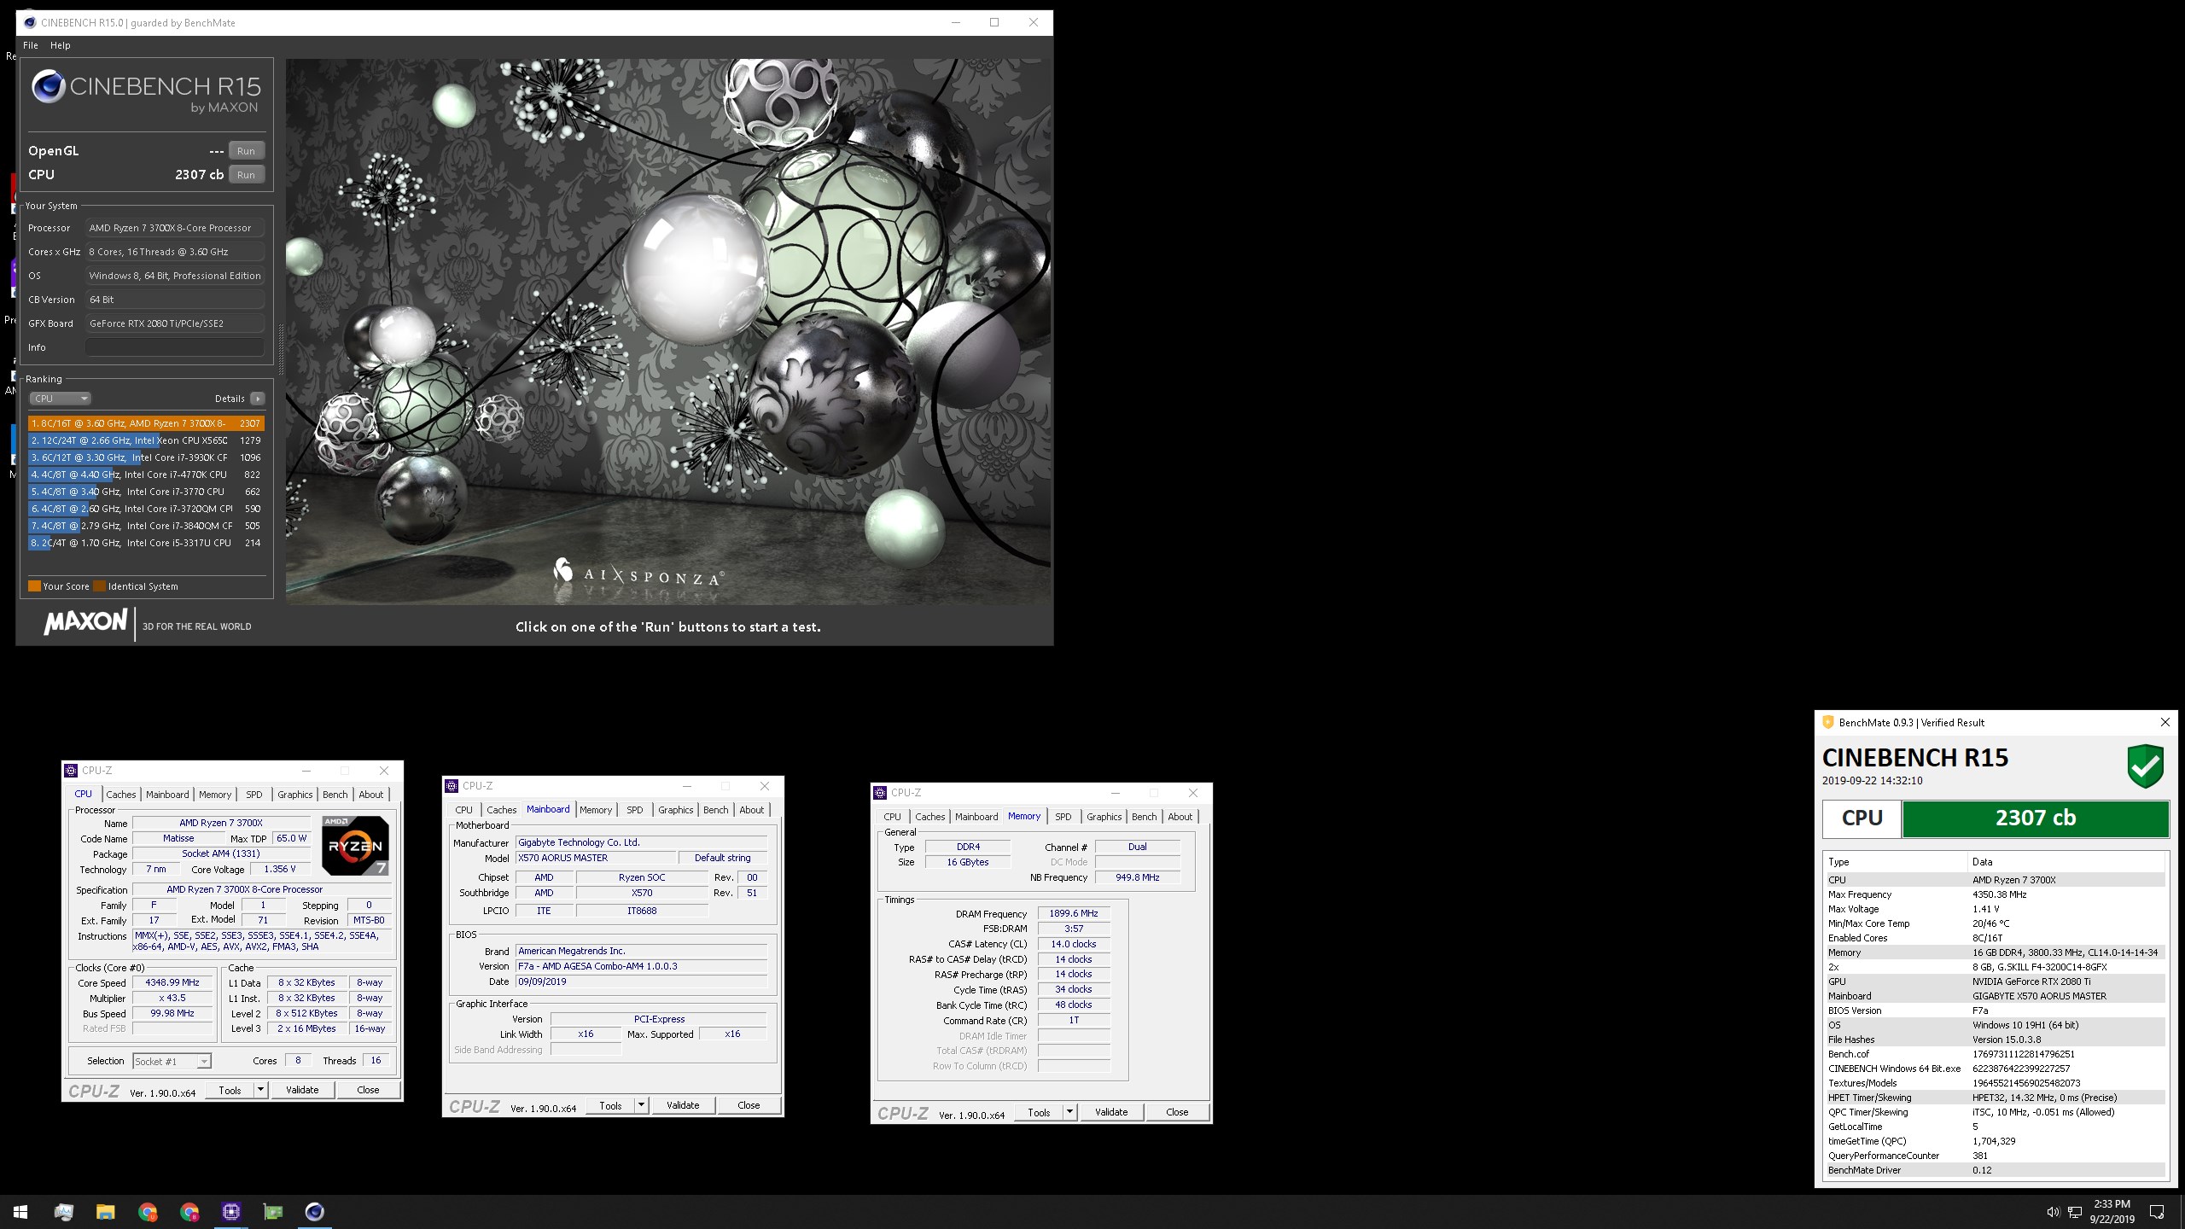Open the Graphics tab in the CPU-Z Memory window

point(1104,817)
